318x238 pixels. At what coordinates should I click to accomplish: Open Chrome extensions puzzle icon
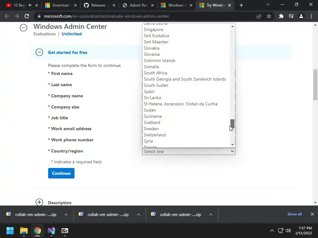point(281,16)
